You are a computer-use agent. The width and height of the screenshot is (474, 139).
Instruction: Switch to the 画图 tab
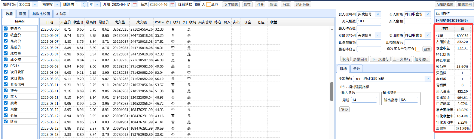(x=22, y=13)
